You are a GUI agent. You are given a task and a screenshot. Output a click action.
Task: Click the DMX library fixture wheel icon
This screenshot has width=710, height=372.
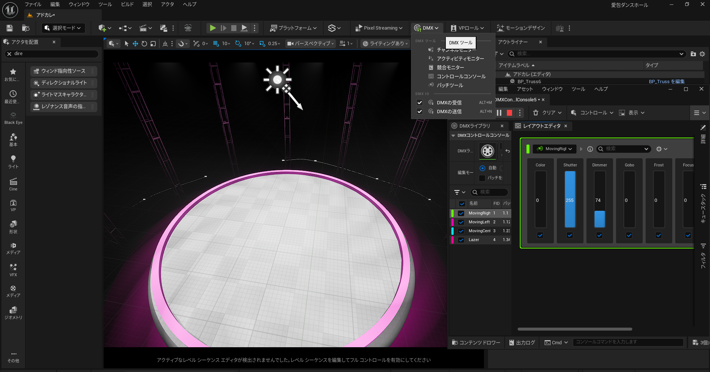[x=487, y=151]
